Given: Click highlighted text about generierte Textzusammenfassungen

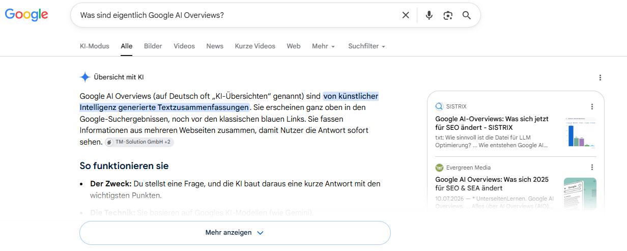Looking at the screenshot, I should pyautogui.click(x=229, y=102).
